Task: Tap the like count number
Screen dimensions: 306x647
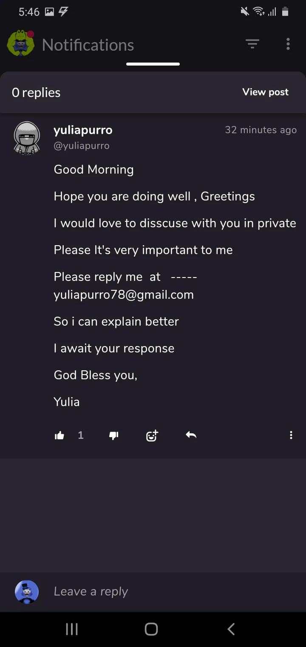Action: 81,435
